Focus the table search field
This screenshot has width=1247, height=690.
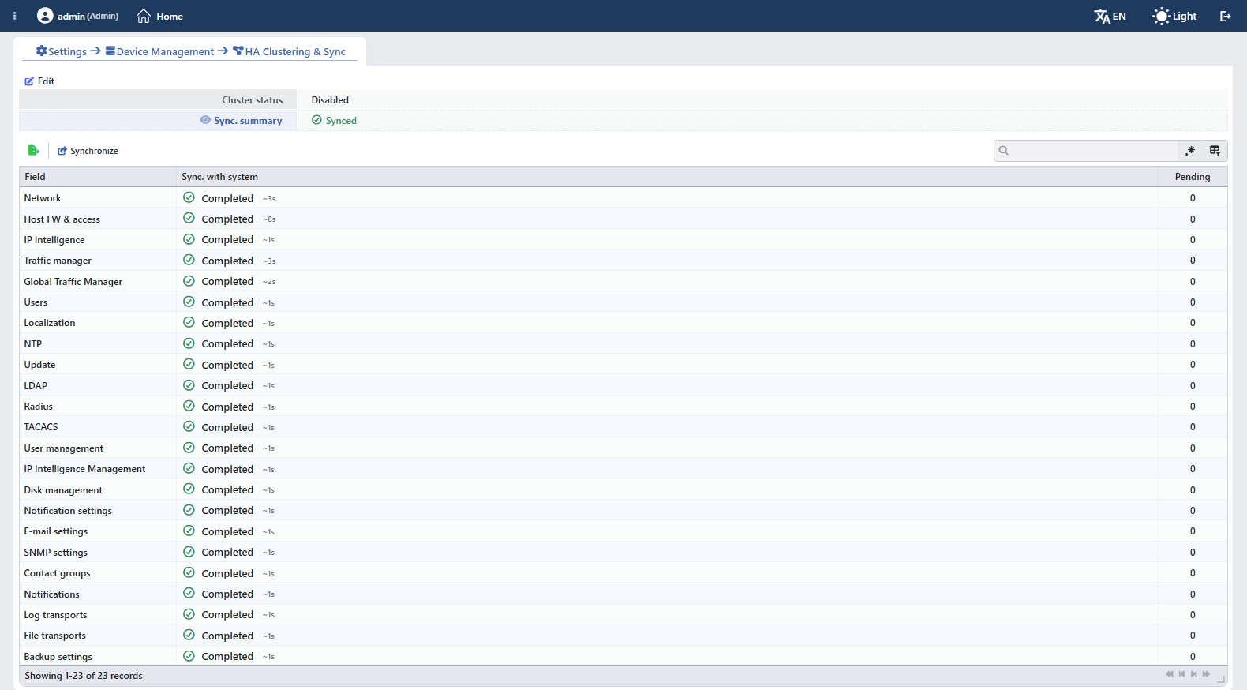[1093, 151]
